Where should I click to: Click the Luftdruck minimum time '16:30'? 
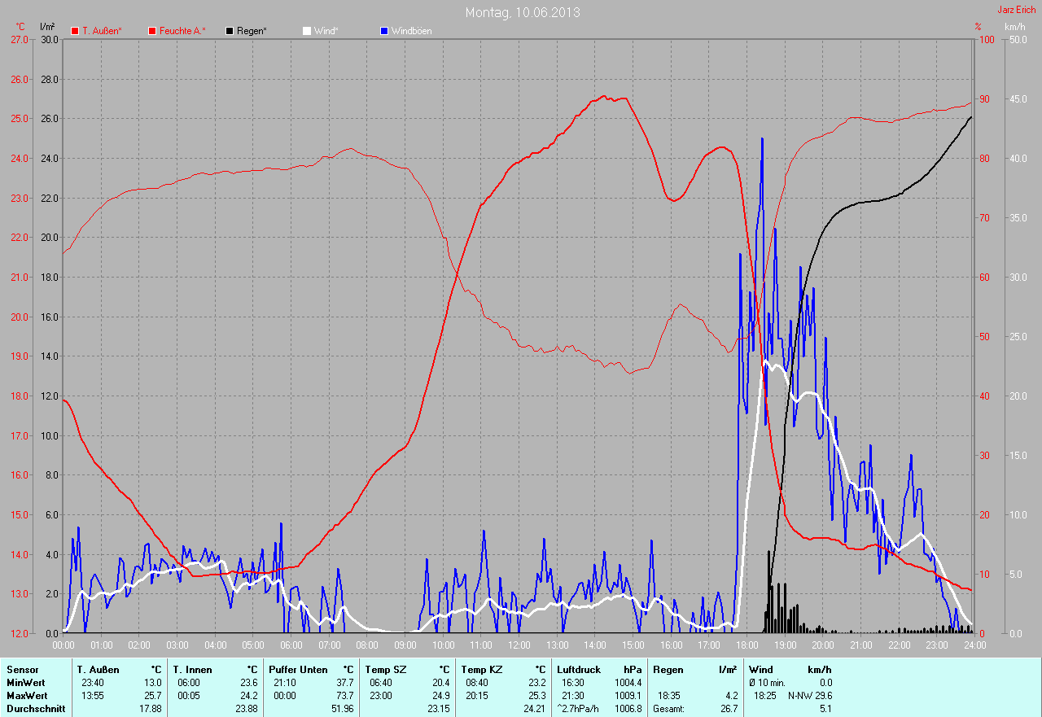573,683
